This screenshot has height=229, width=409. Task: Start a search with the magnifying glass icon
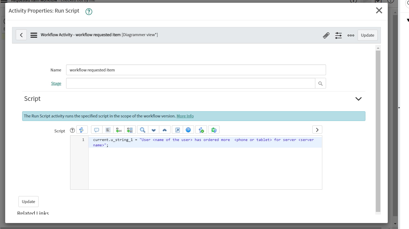142,129
